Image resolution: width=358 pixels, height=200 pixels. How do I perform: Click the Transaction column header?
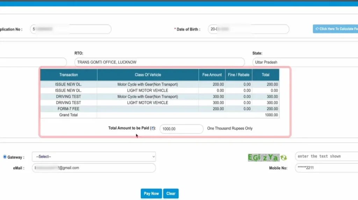tap(69, 75)
